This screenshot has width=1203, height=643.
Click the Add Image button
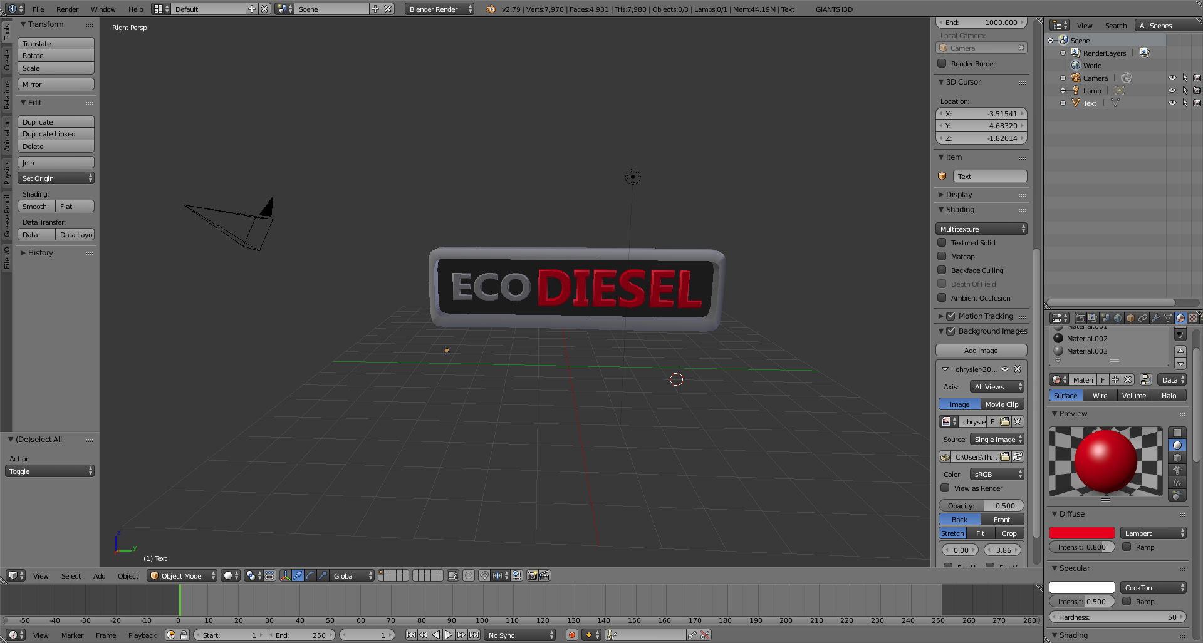click(x=981, y=351)
